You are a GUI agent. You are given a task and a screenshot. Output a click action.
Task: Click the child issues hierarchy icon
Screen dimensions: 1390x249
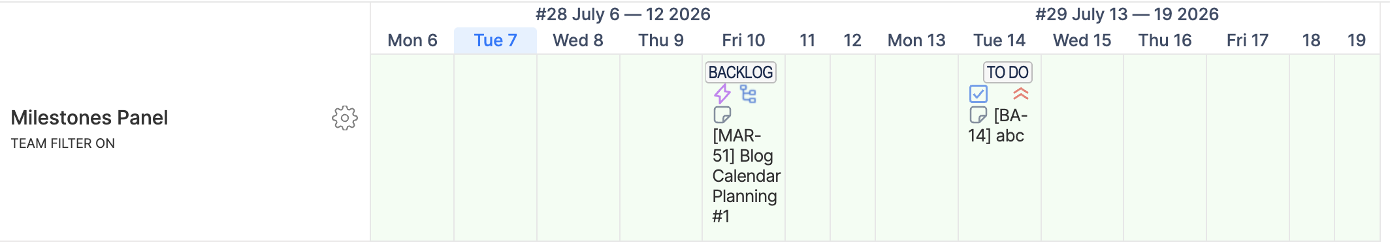coord(749,95)
